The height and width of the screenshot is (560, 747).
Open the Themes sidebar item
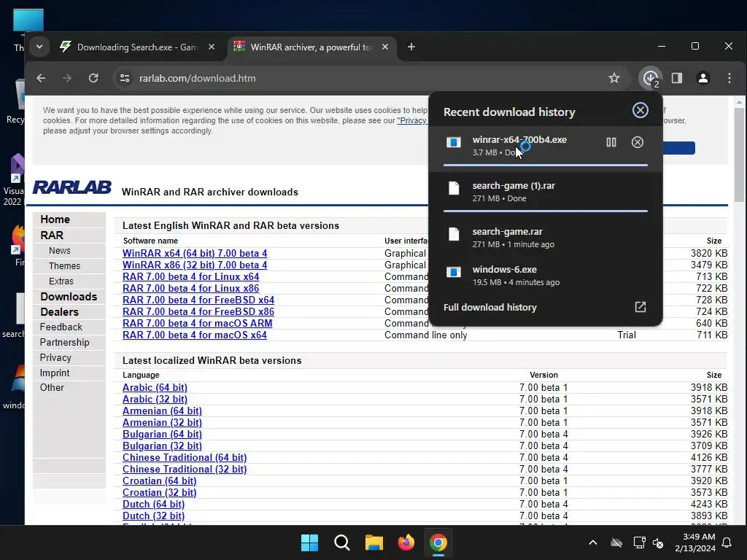[64, 265]
